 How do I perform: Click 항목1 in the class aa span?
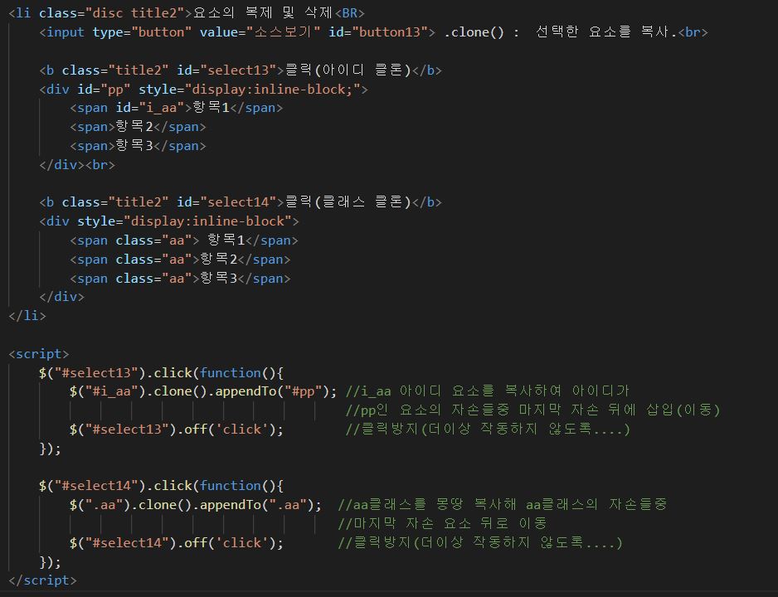[226, 240]
